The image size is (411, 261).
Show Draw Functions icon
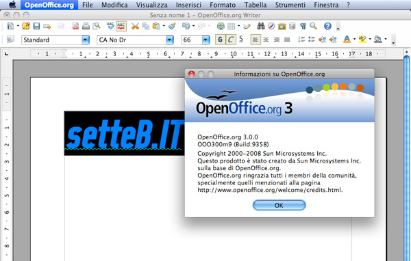(247, 26)
